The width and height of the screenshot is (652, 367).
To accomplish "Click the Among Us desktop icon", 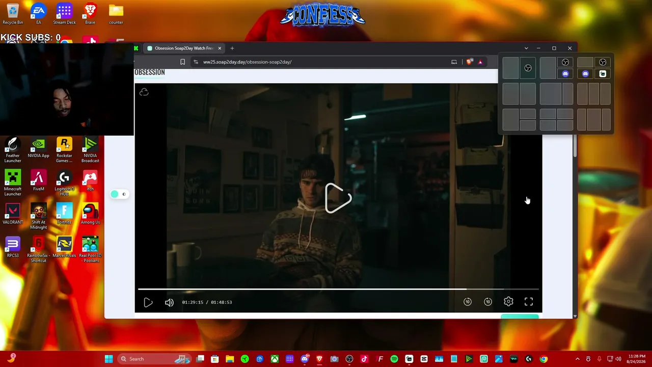I will click(x=90, y=214).
